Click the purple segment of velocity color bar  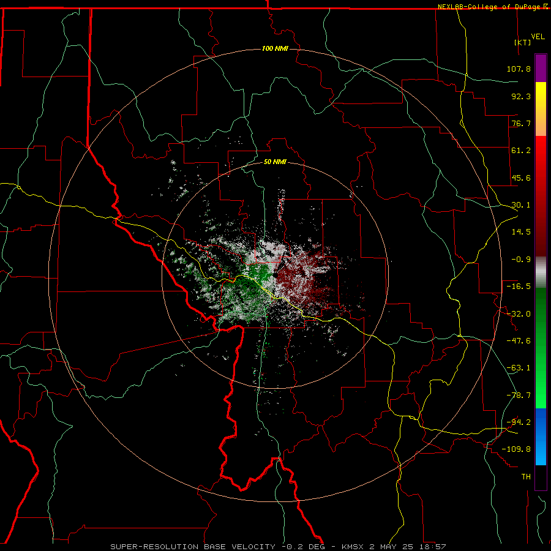[541, 68]
